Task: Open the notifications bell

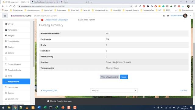Action: pyautogui.click(x=164, y=16)
